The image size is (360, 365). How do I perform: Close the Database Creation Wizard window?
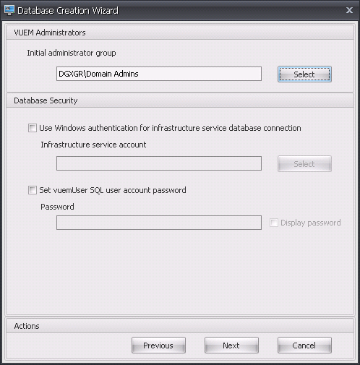pos(349,10)
